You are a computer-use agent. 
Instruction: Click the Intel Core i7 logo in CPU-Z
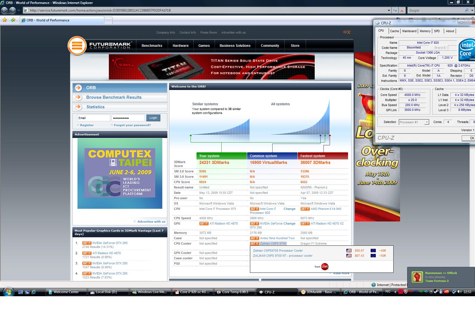pos(467,49)
